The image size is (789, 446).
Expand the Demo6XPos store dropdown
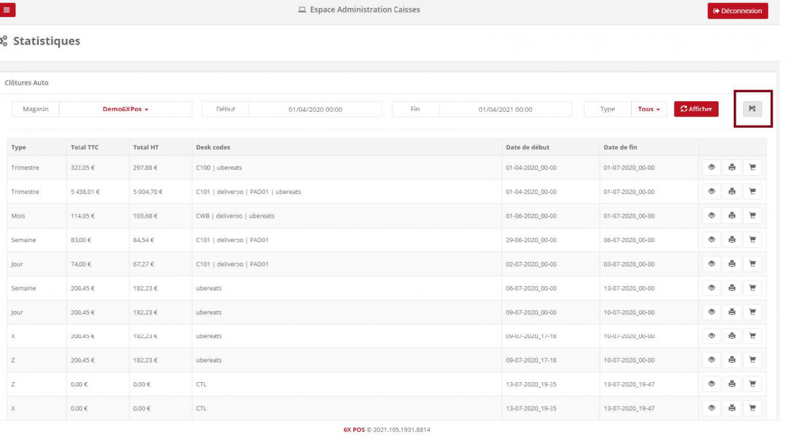[x=126, y=109]
